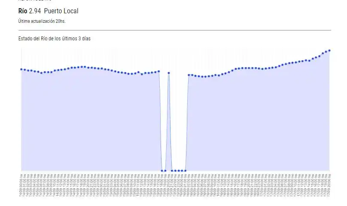Click the '17/09 20:00 hs' axis label
This screenshot has height=206, width=347.
[x=329, y=185]
